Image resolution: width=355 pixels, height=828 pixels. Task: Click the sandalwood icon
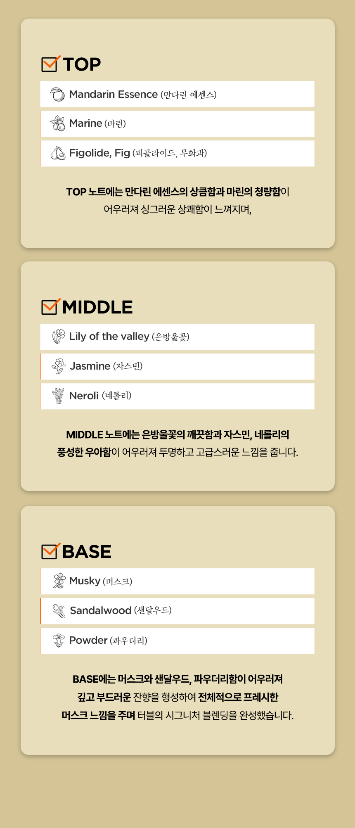(x=59, y=611)
